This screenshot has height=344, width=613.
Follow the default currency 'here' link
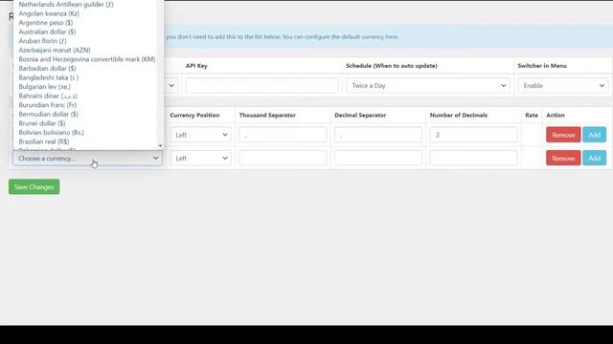[392, 37]
